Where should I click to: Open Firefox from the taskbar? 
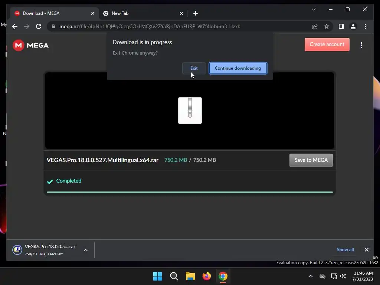(206, 276)
